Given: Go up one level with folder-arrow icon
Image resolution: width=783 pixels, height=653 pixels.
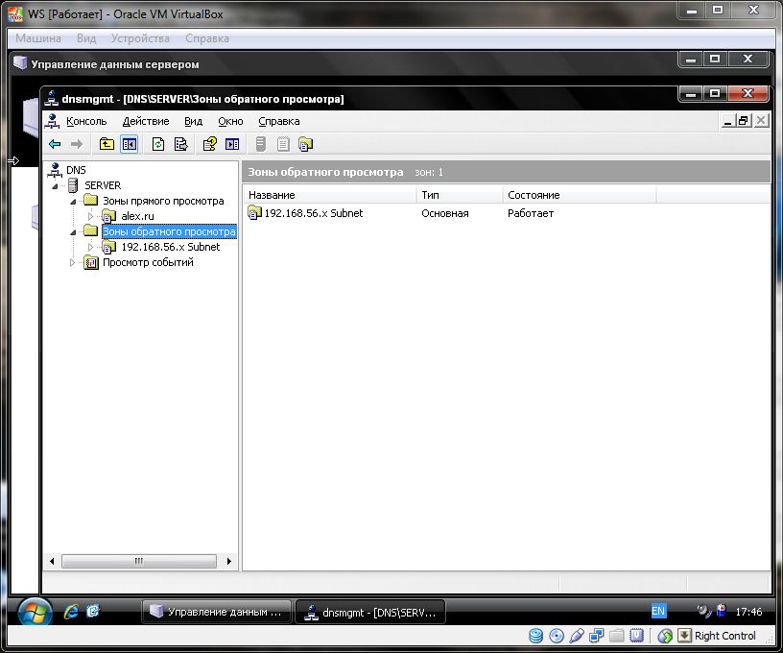Looking at the screenshot, I should click(x=107, y=144).
